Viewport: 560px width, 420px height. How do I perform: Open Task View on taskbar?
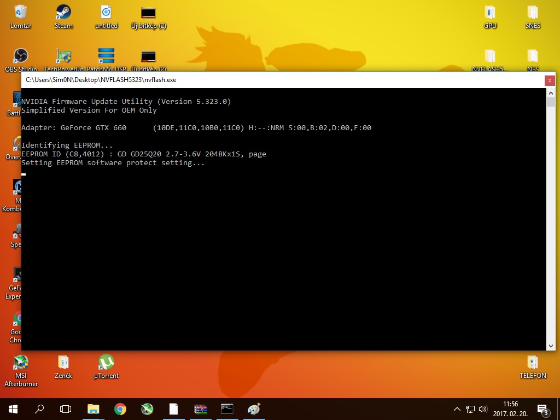click(x=66, y=409)
